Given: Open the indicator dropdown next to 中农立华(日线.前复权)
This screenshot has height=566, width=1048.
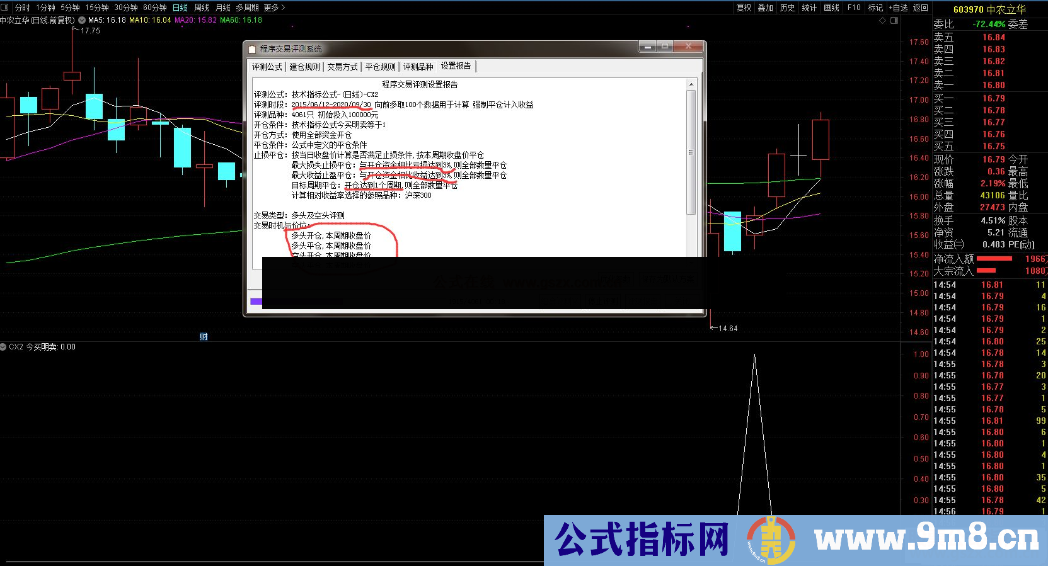Looking at the screenshot, I should click(82, 20).
